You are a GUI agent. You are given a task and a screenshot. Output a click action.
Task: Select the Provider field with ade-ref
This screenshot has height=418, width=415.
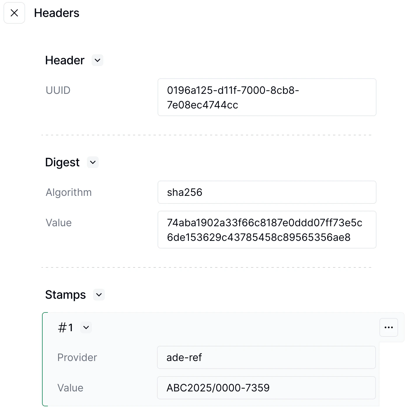pos(266,357)
